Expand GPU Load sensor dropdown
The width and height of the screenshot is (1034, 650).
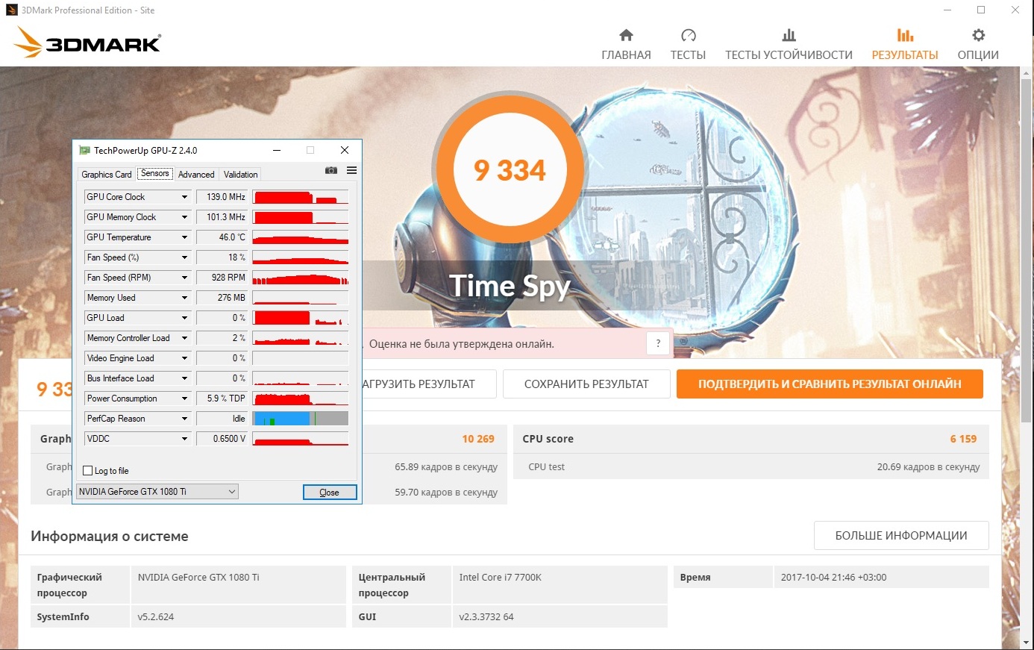pos(184,318)
